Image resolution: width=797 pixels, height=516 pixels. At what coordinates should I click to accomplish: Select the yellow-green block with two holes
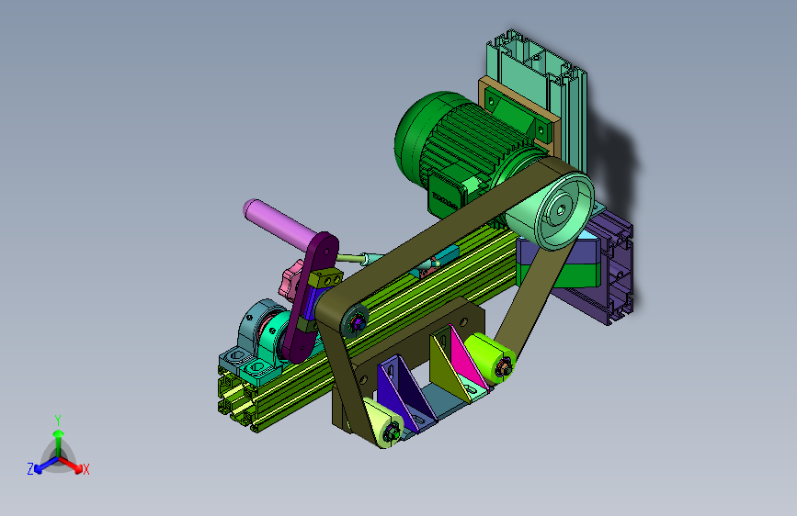point(325,279)
